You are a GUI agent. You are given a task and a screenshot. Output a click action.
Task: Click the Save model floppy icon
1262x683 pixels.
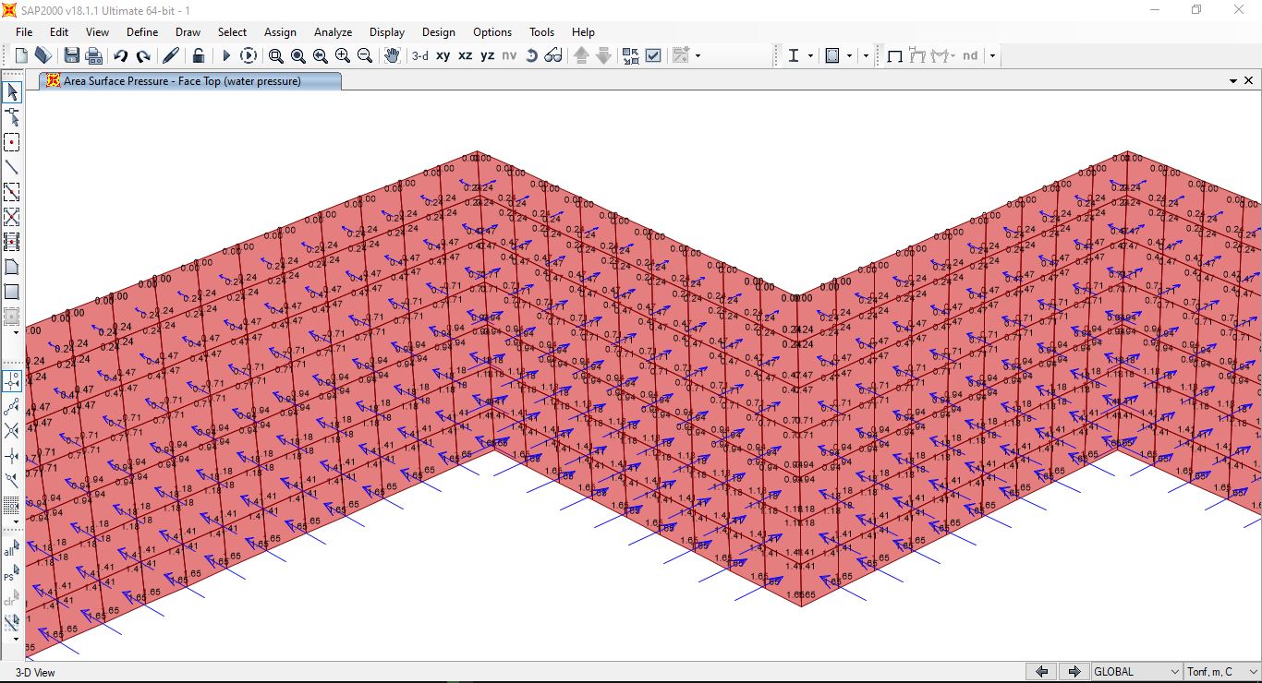71,55
